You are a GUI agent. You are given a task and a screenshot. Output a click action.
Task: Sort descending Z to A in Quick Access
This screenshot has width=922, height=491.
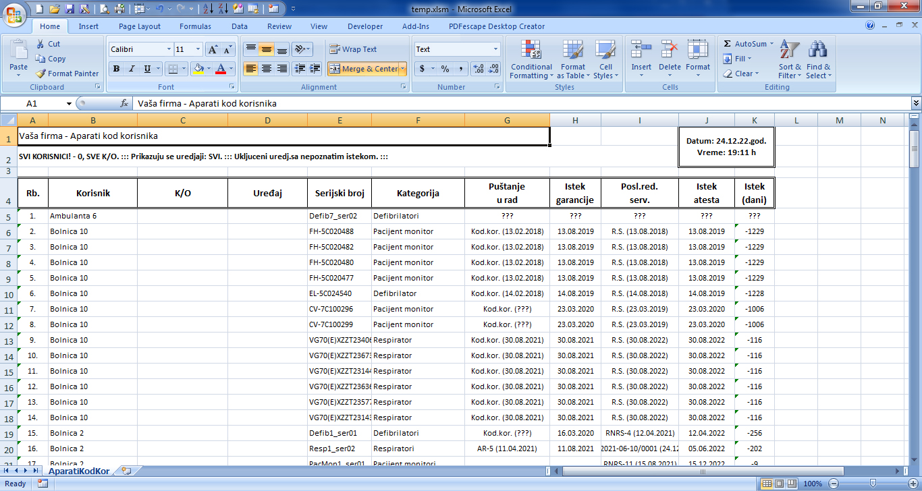[x=223, y=9]
